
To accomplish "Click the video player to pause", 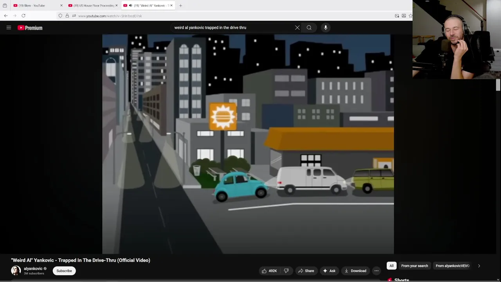I will [x=248, y=144].
